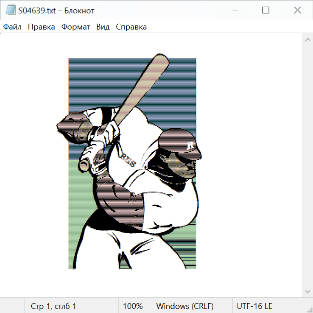This screenshot has width=313, height=313.
Task: Click the Стр 1, стлб 1 status field
Action: tap(54, 306)
